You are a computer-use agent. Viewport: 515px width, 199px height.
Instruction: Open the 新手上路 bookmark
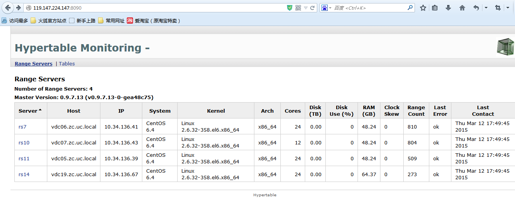(82, 21)
